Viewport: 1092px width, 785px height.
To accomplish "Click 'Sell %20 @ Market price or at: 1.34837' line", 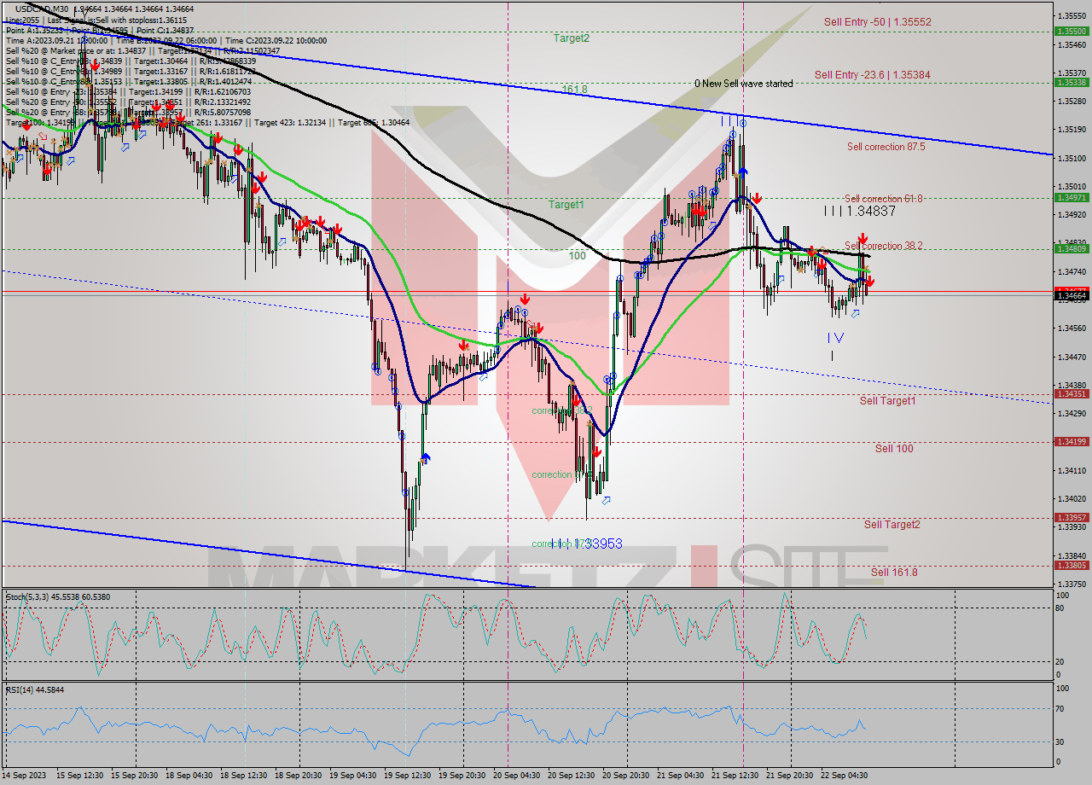I will click(x=142, y=50).
